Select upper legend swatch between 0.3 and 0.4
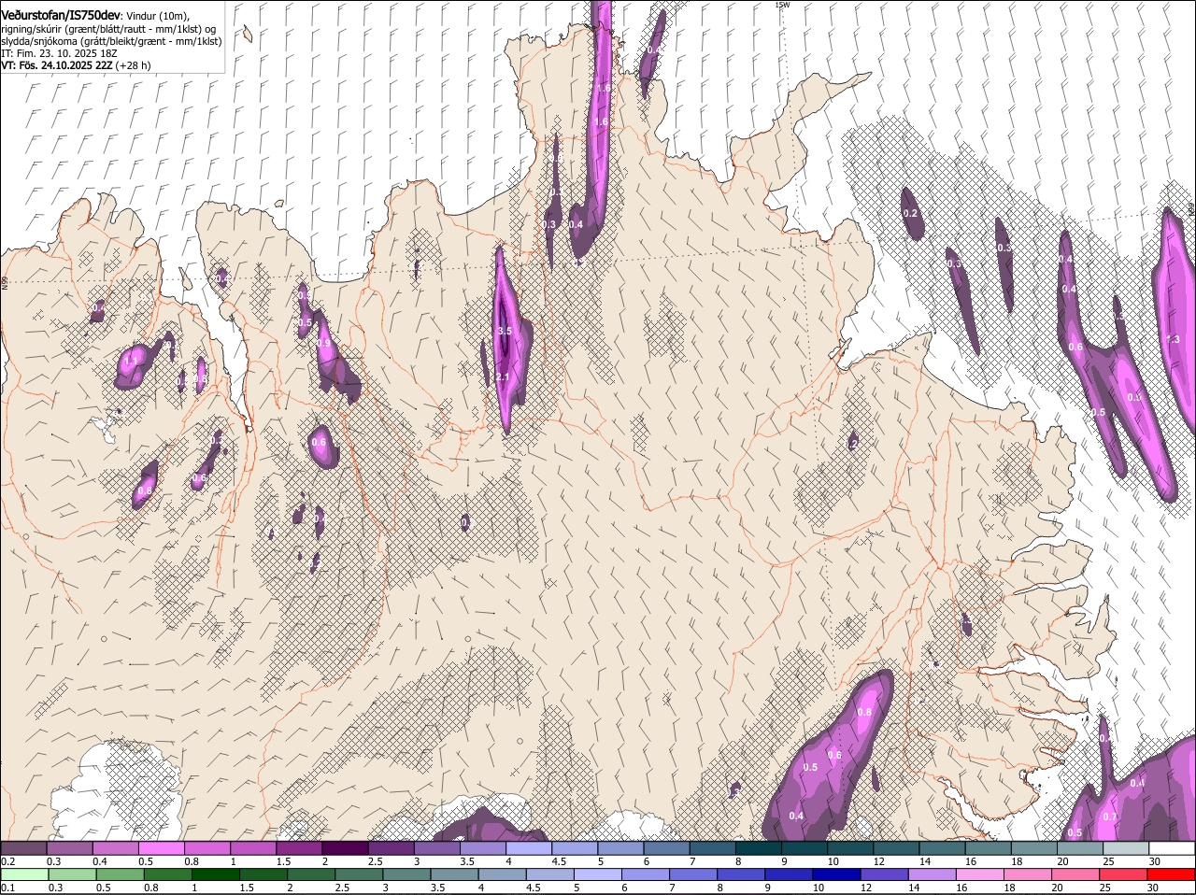1196x895 pixels. pos(70,848)
